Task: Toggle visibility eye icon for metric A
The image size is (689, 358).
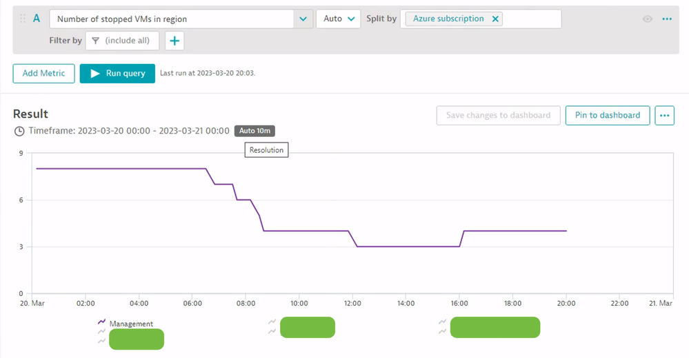Action: click(x=647, y=19)
